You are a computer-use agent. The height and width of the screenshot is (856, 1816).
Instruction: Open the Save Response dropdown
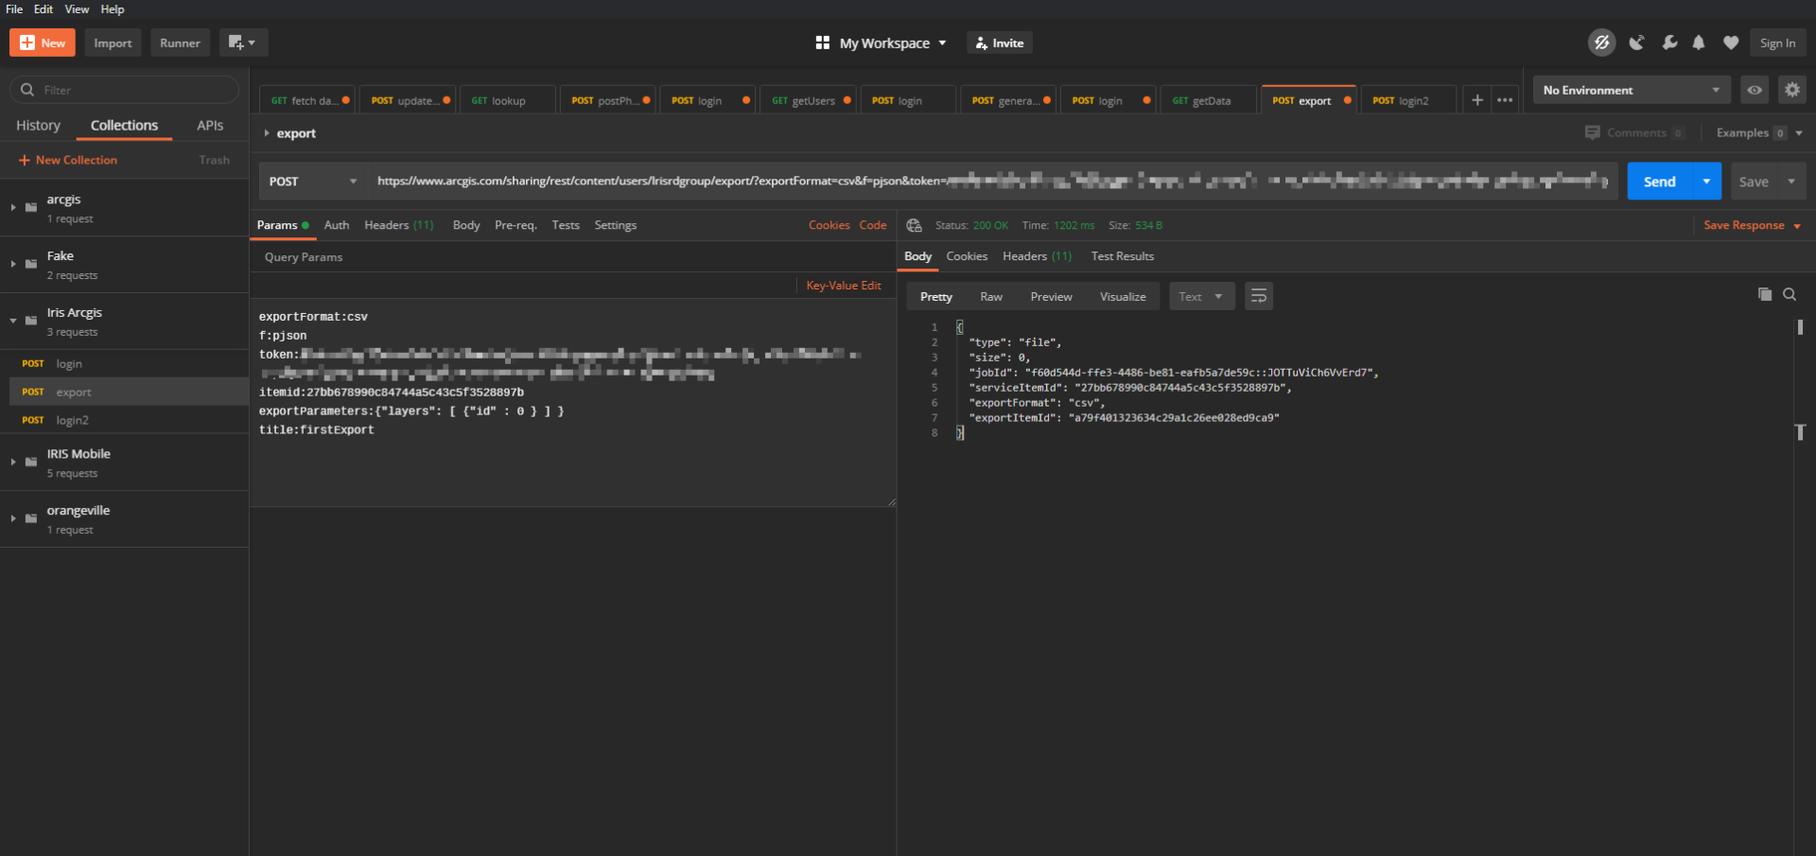(1752, 225)
